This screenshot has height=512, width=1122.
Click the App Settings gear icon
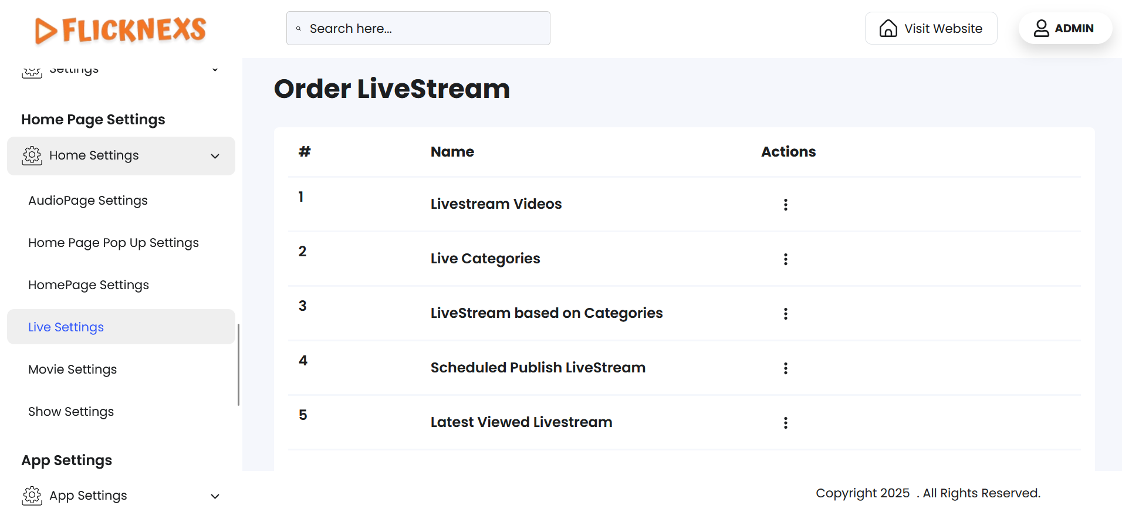coord(32,496)
